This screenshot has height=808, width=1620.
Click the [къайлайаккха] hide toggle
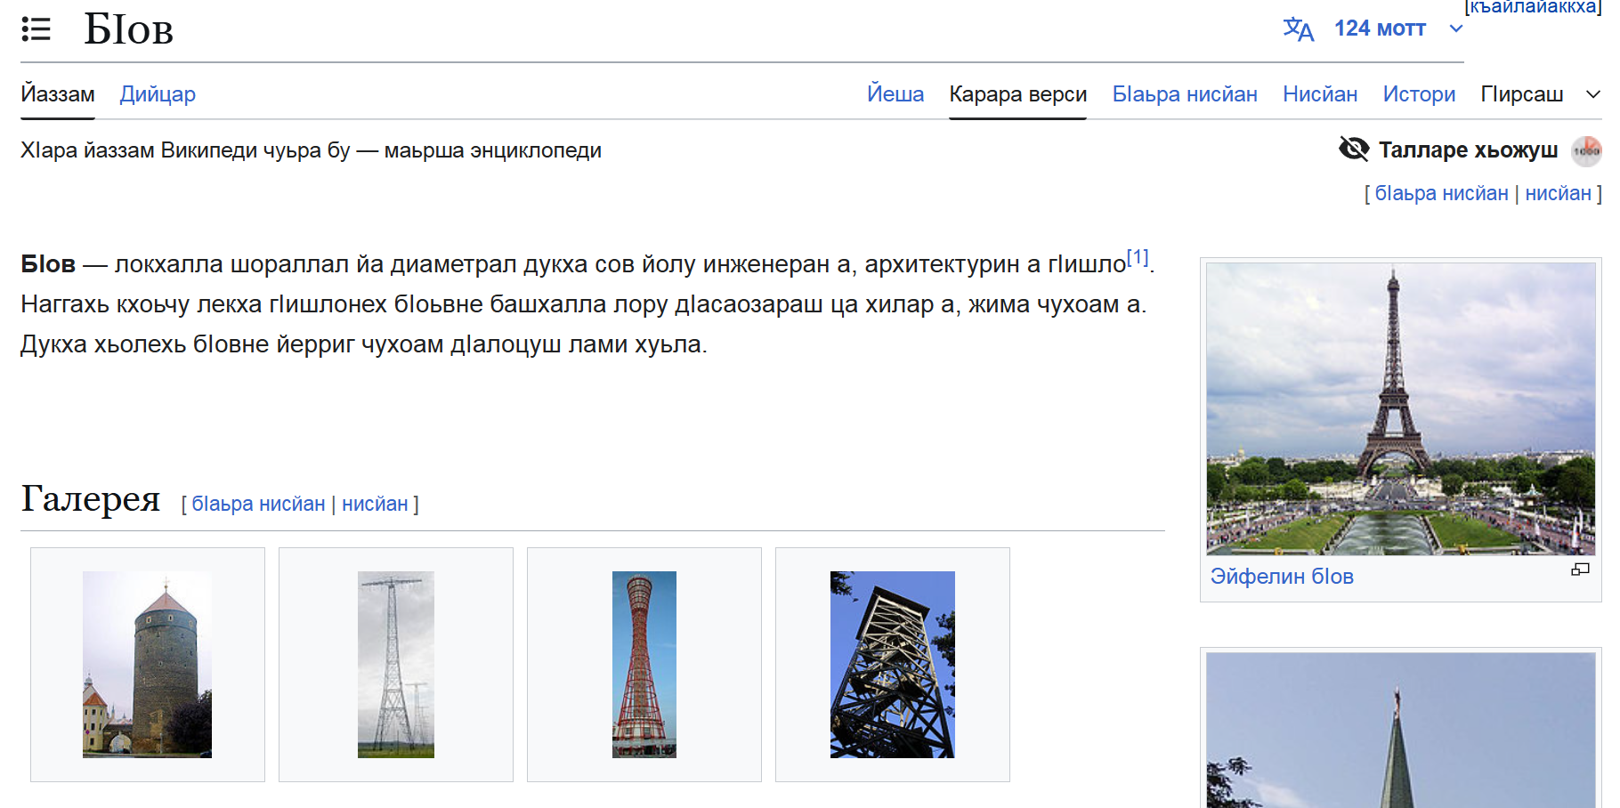tap(1532, 7)
